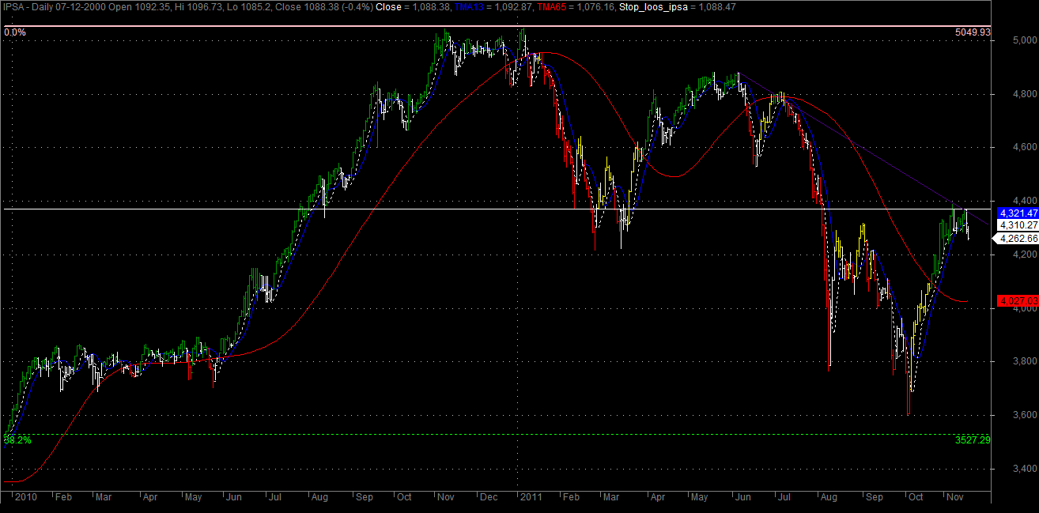Click the Dec month label on time axis
Screen dimensions: 1039x513
(x=487, y=497)
